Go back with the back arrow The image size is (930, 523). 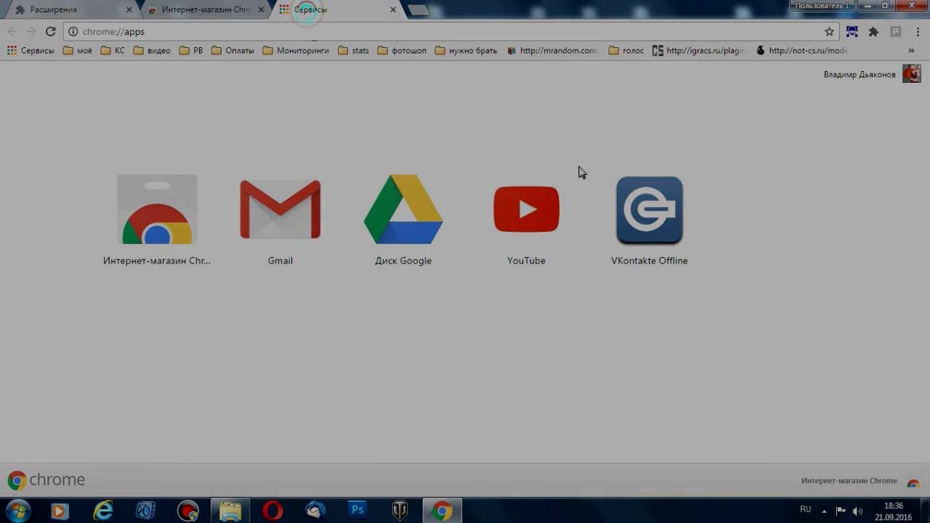point(12,31)
